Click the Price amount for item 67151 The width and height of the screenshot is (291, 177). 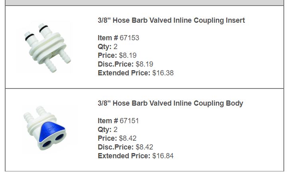[x=128, y=138]
